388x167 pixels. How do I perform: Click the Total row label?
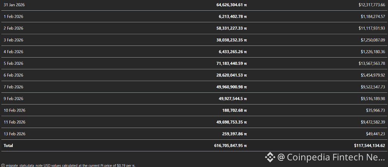[8, 146]
